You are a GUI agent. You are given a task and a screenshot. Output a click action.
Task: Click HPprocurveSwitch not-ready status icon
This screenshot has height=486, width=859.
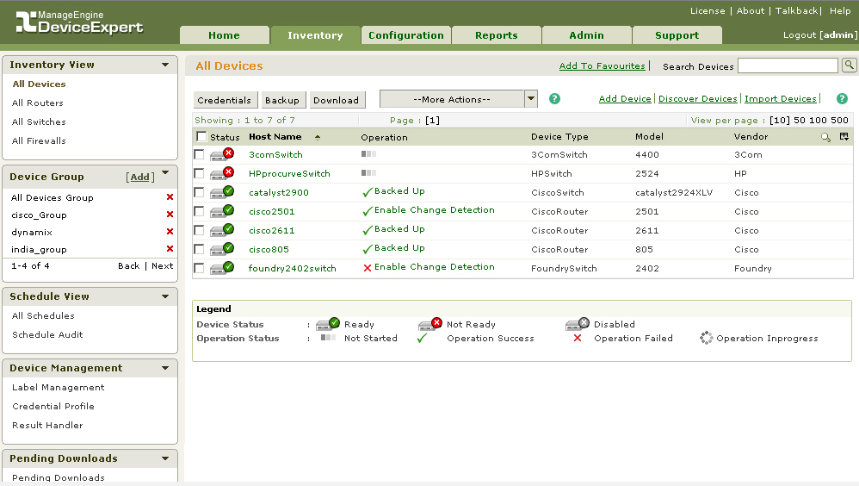222,173
